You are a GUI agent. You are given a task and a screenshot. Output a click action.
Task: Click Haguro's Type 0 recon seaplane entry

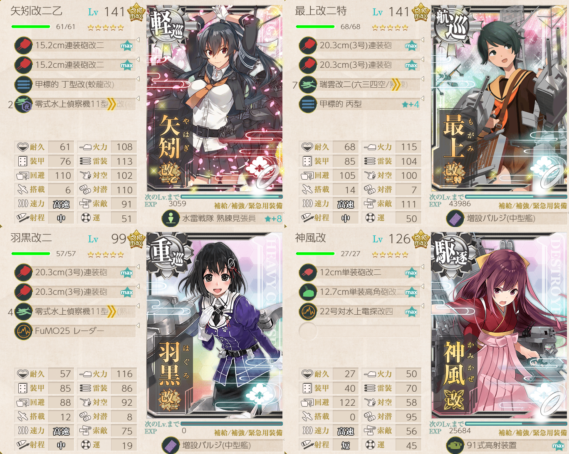(76, 311)
